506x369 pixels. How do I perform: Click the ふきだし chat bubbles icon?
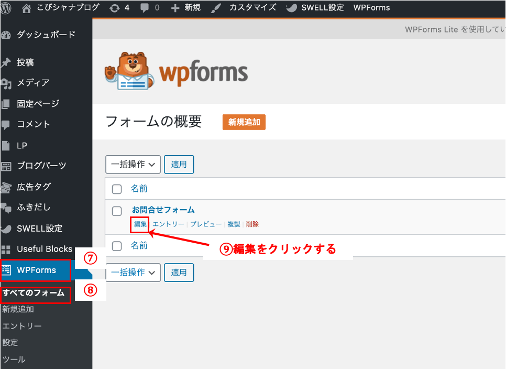(6, 208)
